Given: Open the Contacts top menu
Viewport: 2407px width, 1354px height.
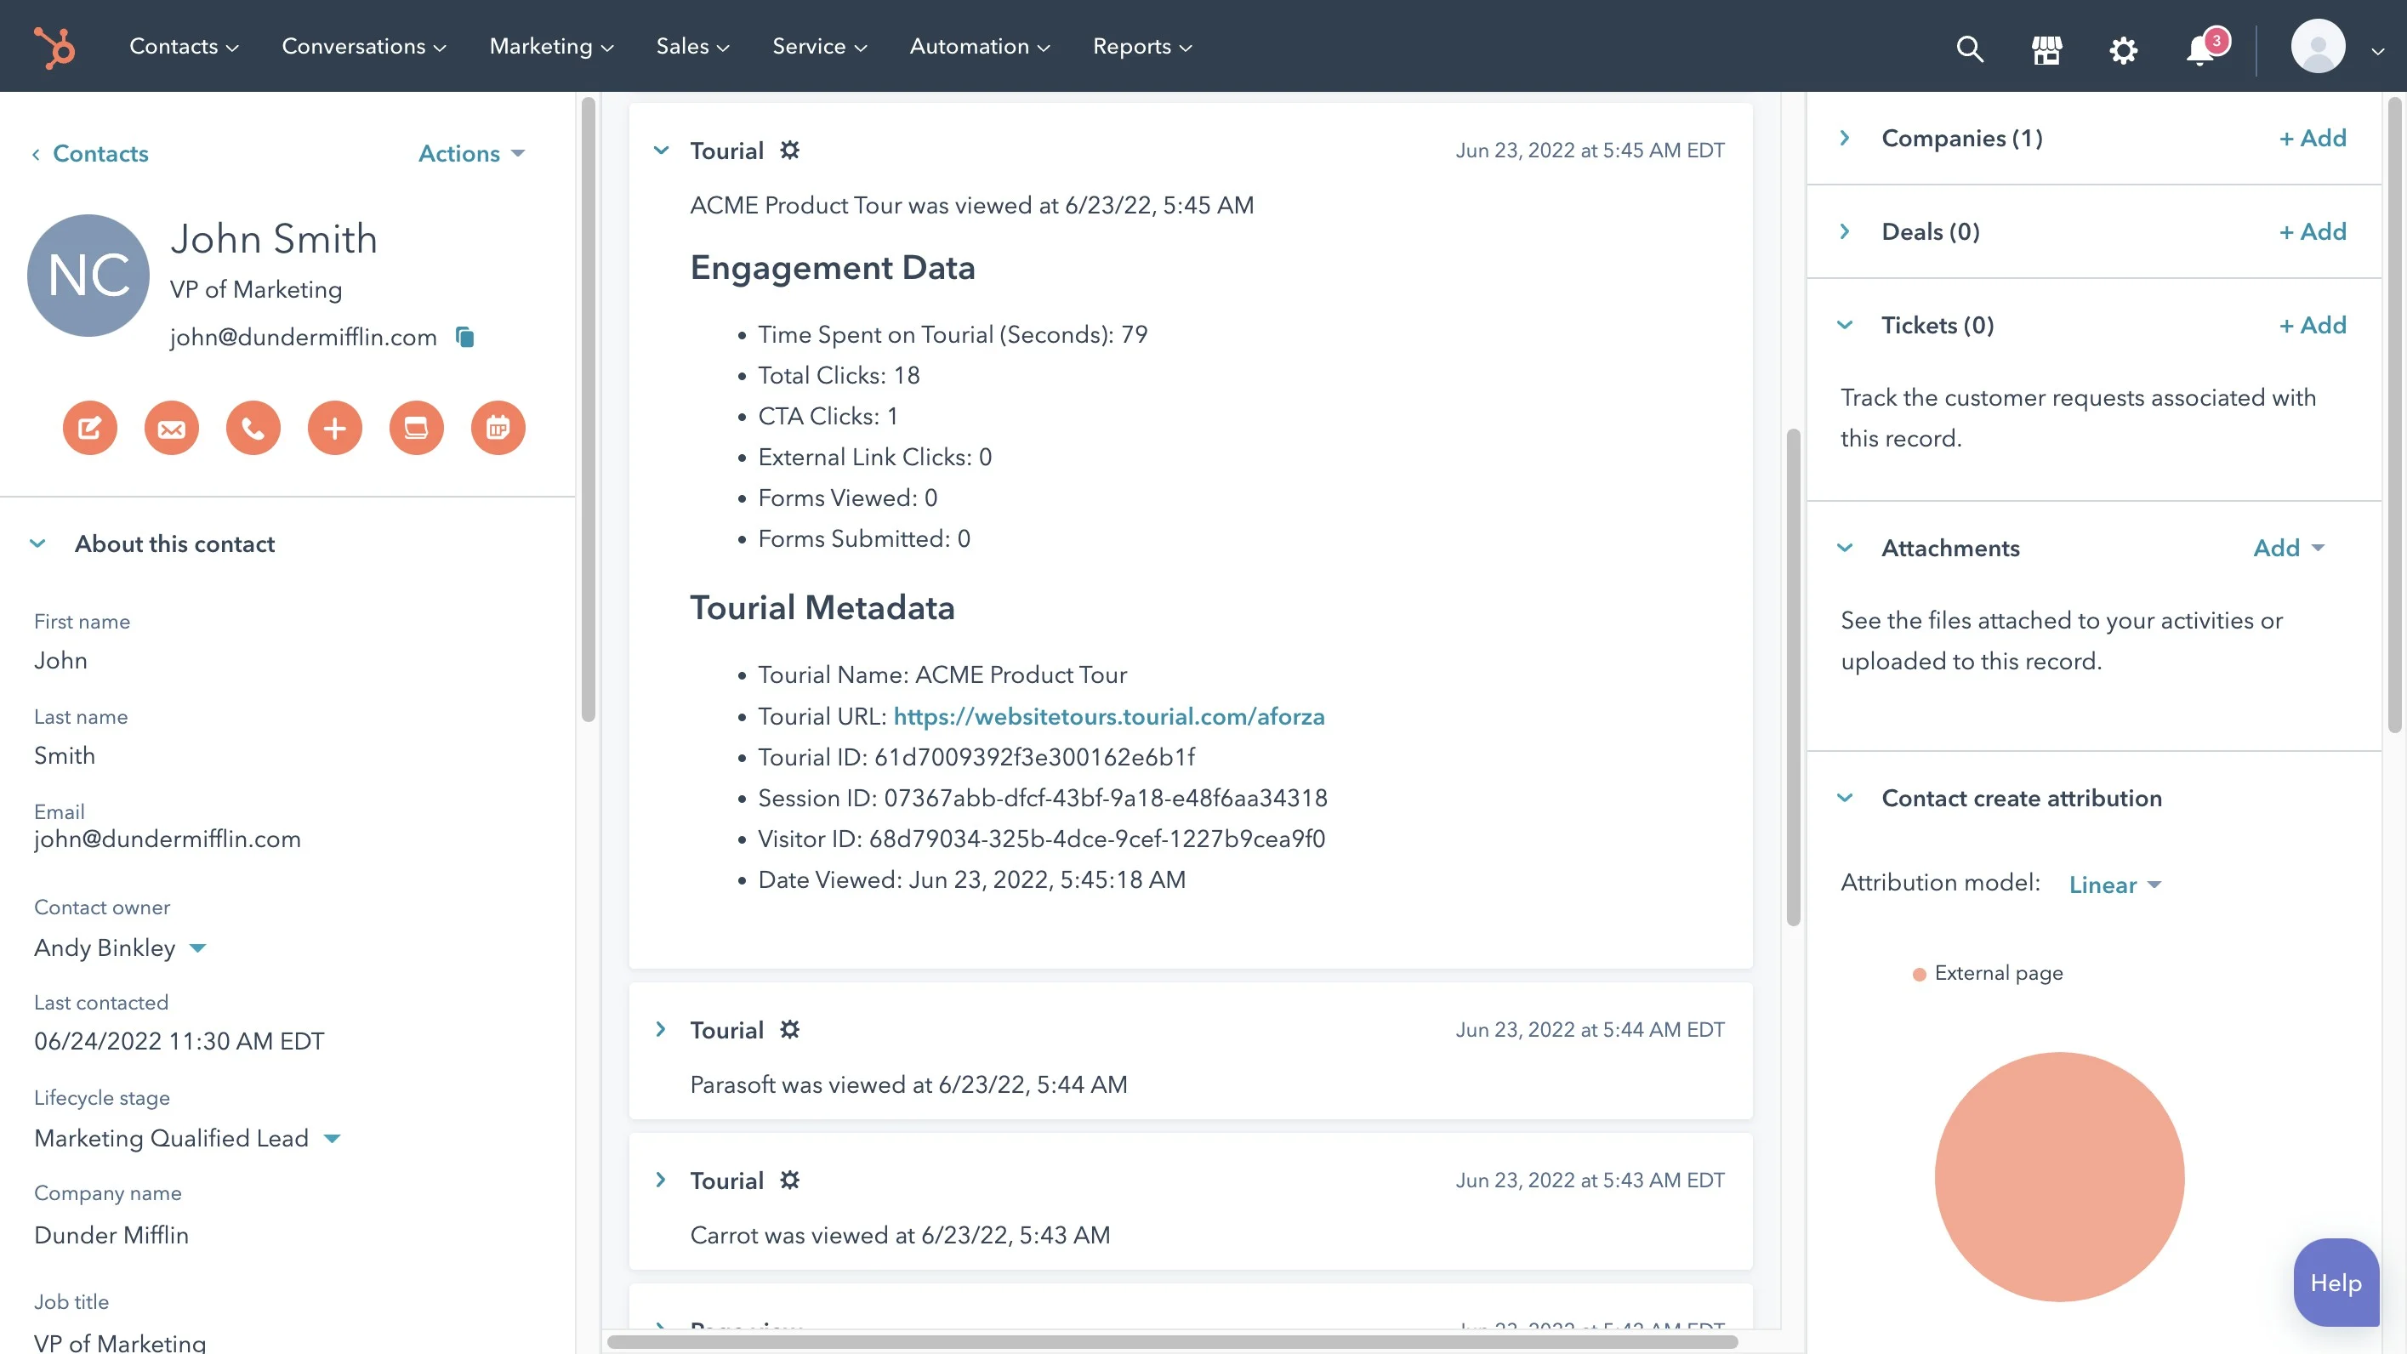Looking at the screenshot, I should point(184,46).
